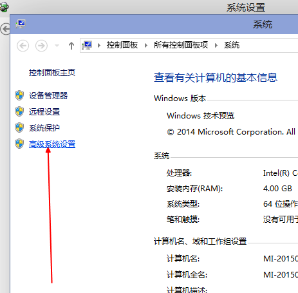The height and width of the screenshot is (293, 298).
Task: Click the computer icon in address bar
Action: click(87, 45)
